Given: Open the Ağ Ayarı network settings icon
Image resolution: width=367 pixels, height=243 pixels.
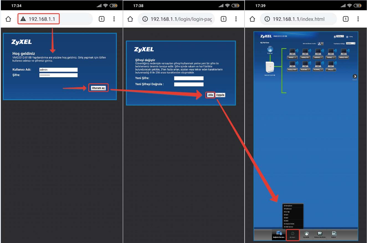Looking at the screenshot, I should 292,235.
